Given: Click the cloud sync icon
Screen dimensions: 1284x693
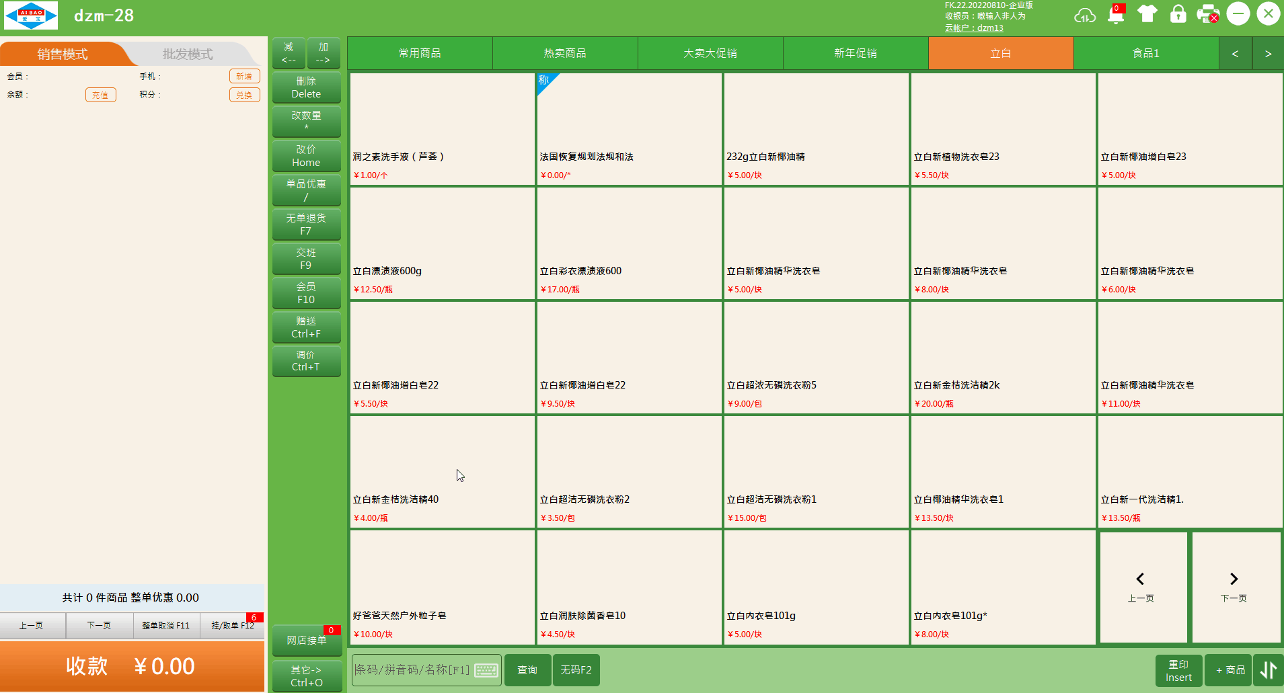Looking at the screenshot, I should [x=1084, y=15].
